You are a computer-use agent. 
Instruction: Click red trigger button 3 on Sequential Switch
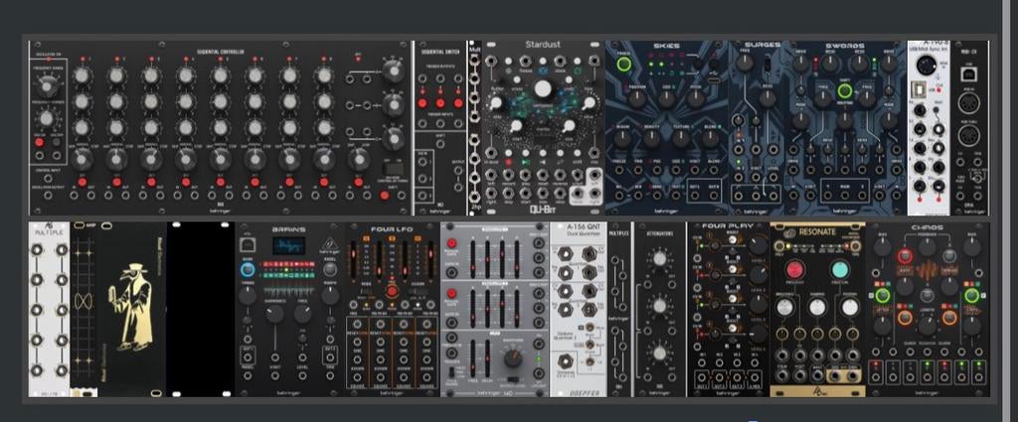458,103
